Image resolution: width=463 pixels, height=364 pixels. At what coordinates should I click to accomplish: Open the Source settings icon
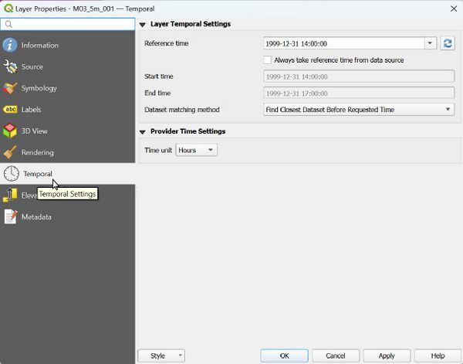coord(11,67)
